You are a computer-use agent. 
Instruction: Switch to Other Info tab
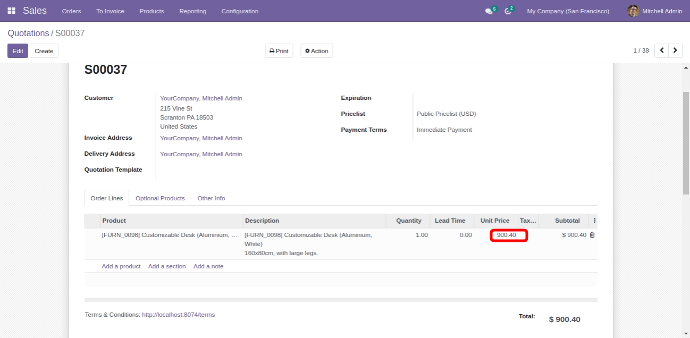211,198
